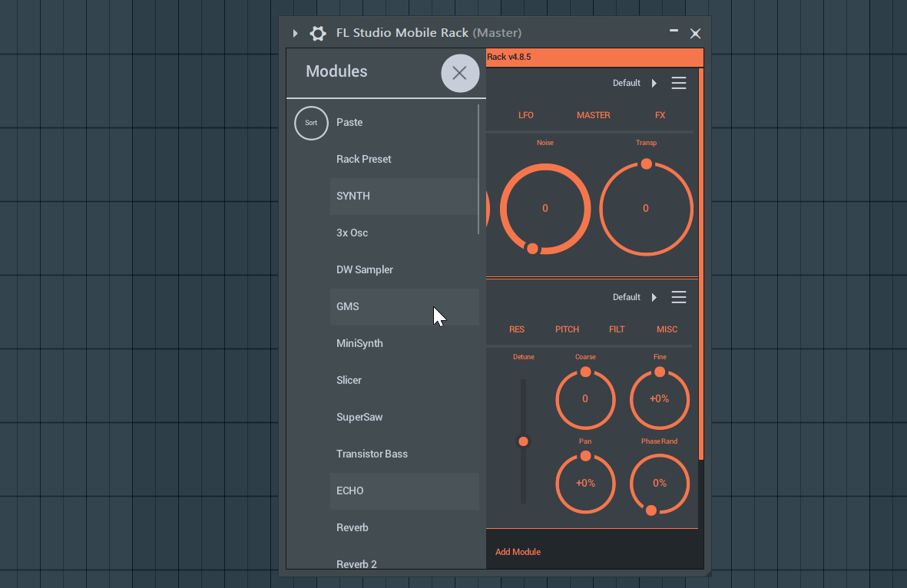Advance the second module's preset with the arrow

pyautogui.click(x=654, y=297)
